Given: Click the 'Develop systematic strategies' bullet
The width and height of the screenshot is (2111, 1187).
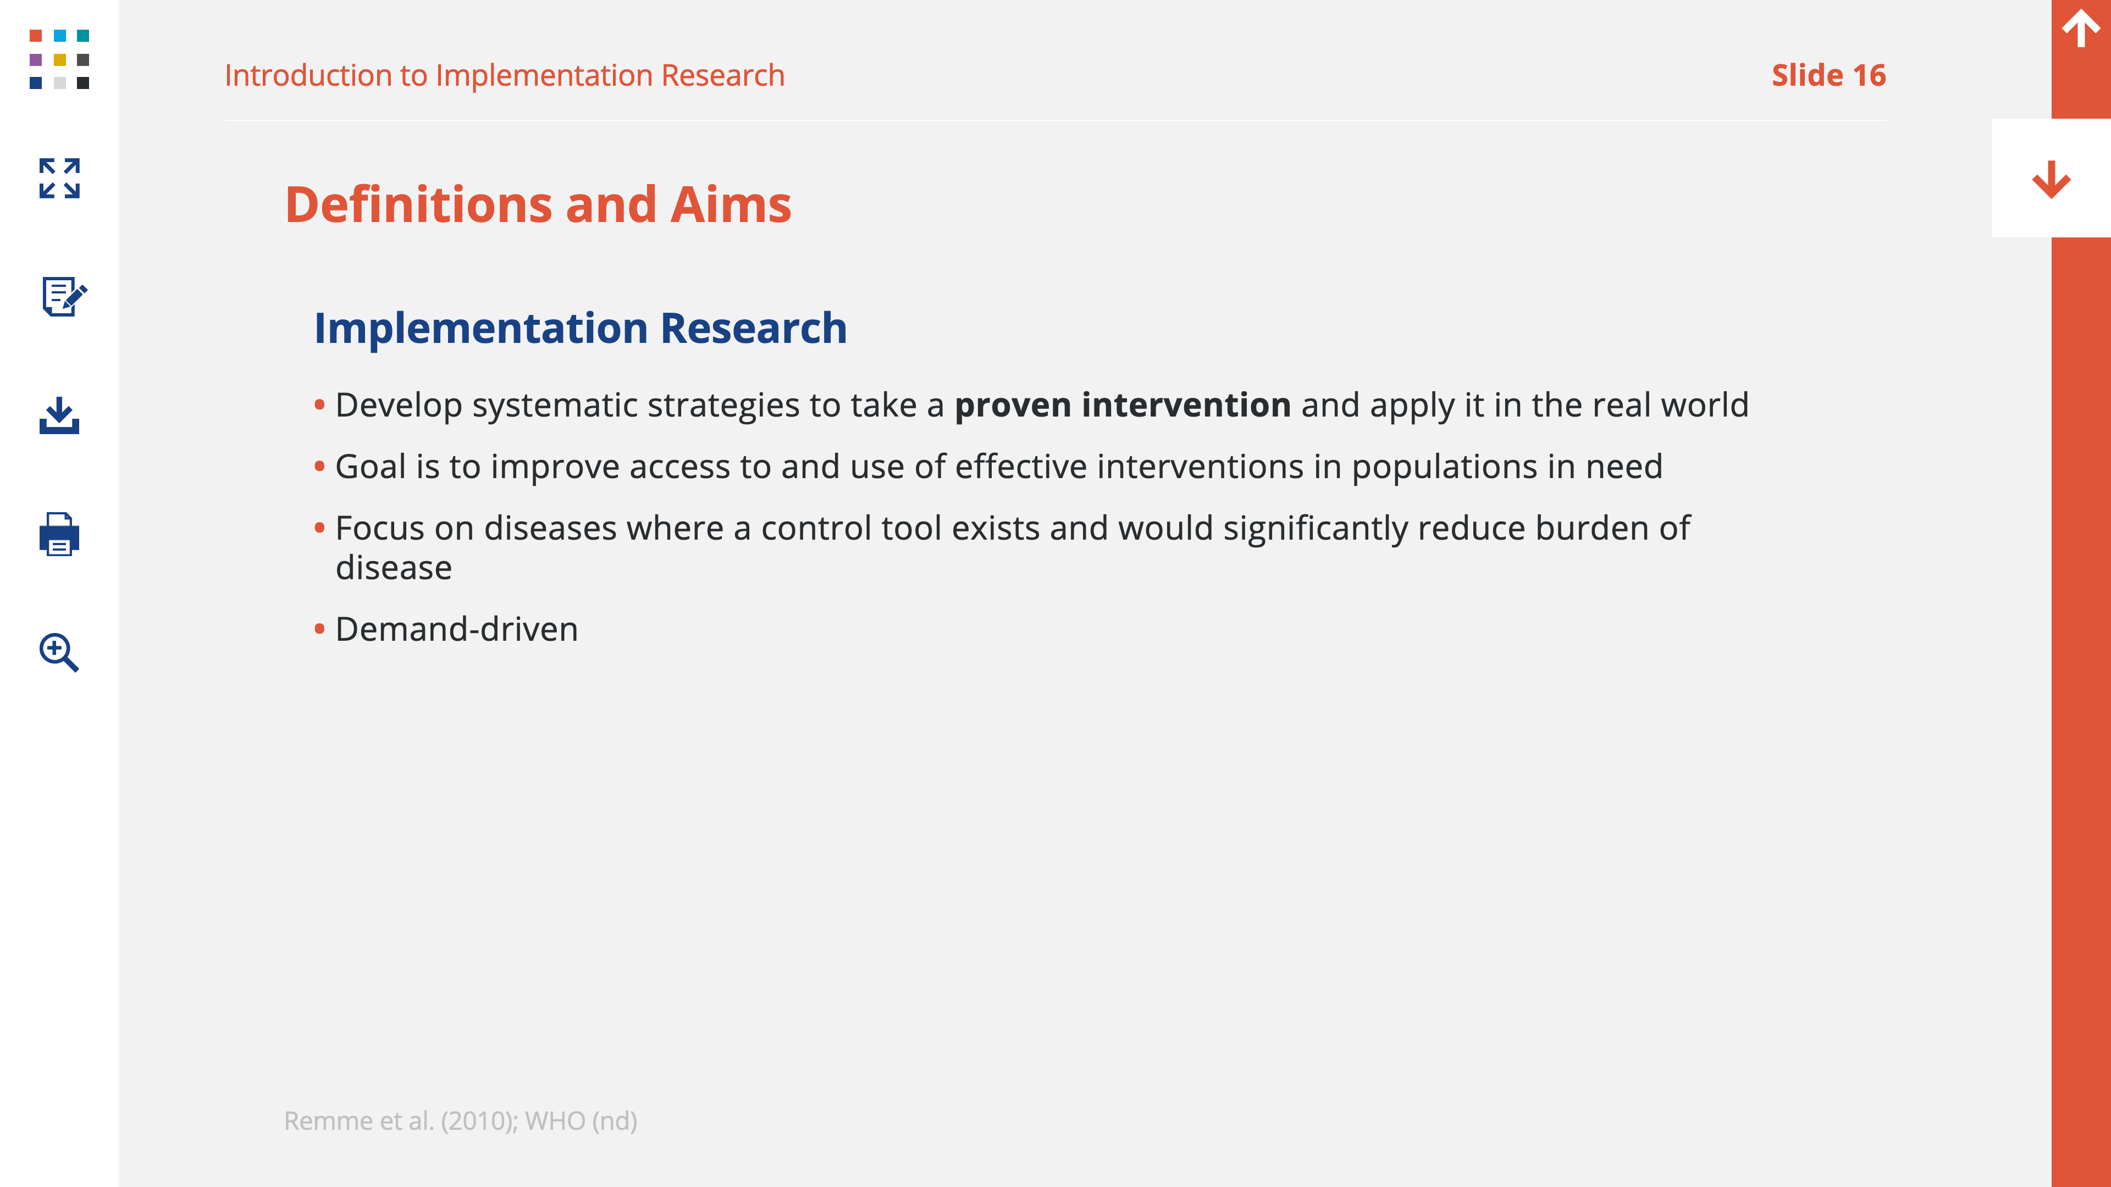Looking at the screenshot, I should (1042, 406).
